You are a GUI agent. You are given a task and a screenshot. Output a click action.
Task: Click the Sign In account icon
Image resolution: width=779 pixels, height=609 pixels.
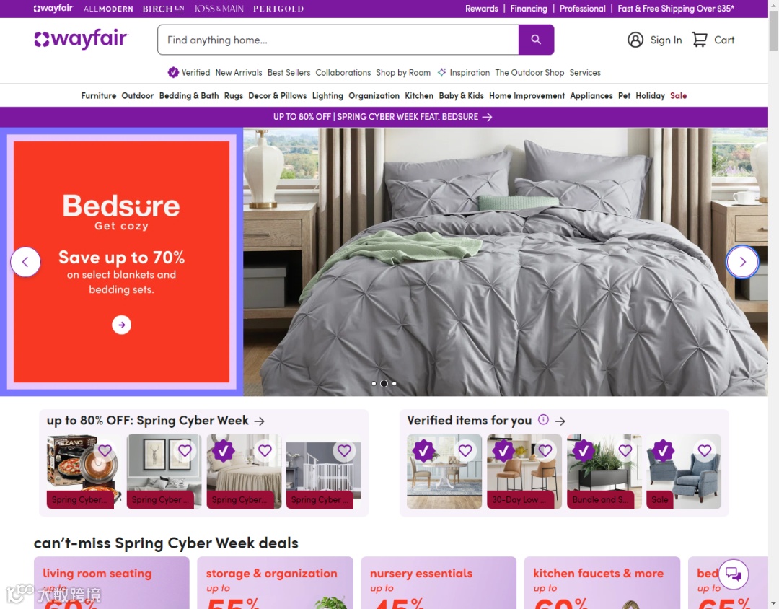tap(635, 40)
